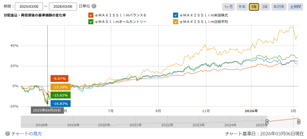
Task: Grab the left handle of range navigator
Action: pos(267,122)
